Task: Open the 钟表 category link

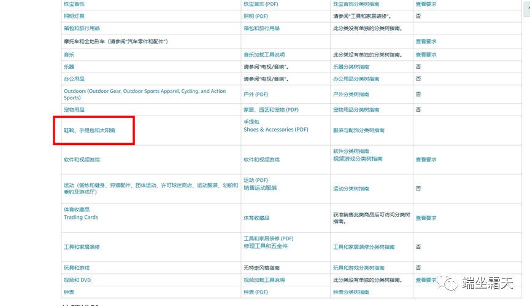Action: 69,292
